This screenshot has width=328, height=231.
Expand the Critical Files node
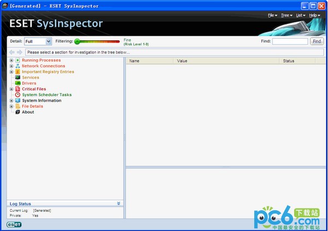pyautogui.click(x=11, y=89)
